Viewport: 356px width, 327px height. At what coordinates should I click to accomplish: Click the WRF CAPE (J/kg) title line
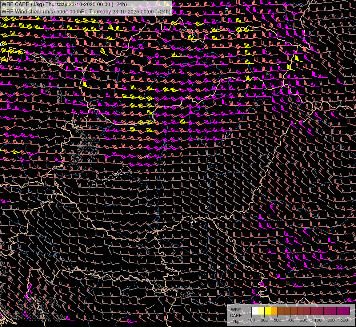pyautogui.click(x=64, y=4)
